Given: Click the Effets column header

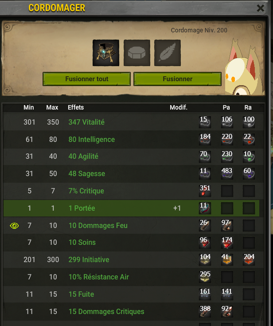Looking at the screenshot, I should (x=76, y=107).
